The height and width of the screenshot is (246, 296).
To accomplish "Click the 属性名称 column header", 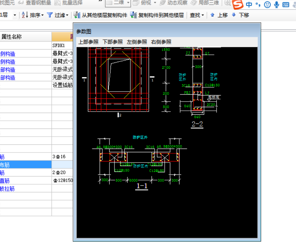I will (26, 37).
